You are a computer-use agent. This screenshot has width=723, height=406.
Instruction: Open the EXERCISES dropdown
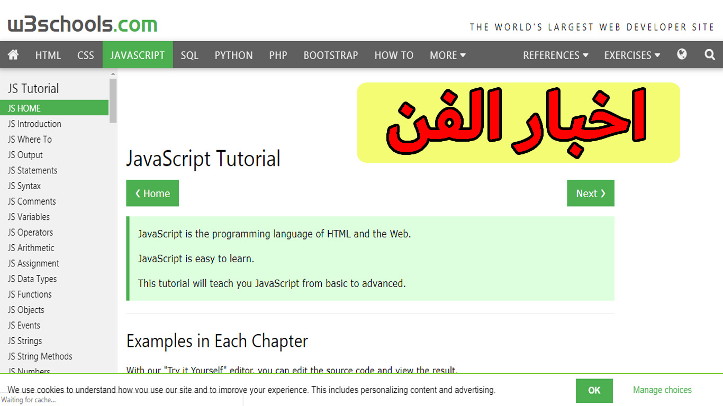pos(631,54)
